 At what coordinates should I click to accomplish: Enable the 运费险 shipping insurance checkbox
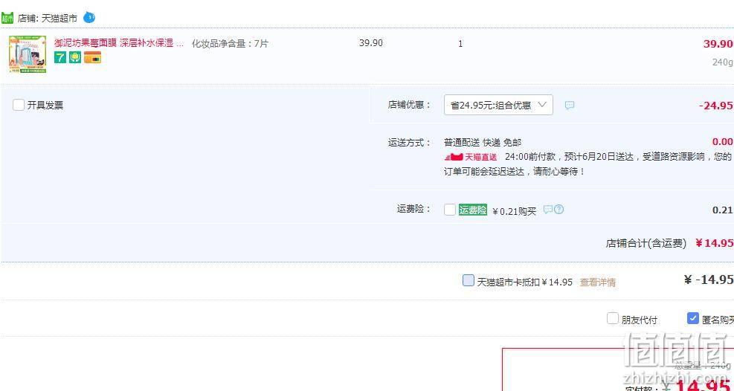450,210
